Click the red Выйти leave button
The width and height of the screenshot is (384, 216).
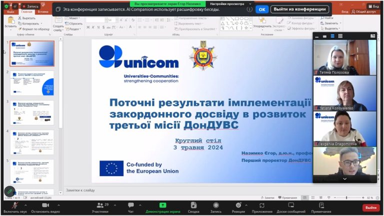pyautogui.click(x=371, y=208)
